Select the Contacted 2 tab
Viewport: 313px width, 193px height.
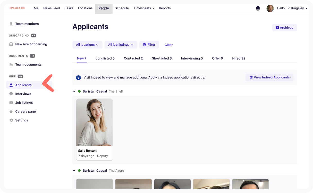[x=133, y=58]
